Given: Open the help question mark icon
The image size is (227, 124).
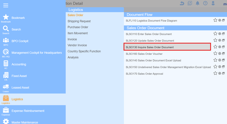Looking at the screenshot, I should pyautogui.click(x=205, y=3).
